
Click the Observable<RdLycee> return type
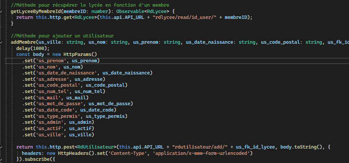[x=143, y=11]
